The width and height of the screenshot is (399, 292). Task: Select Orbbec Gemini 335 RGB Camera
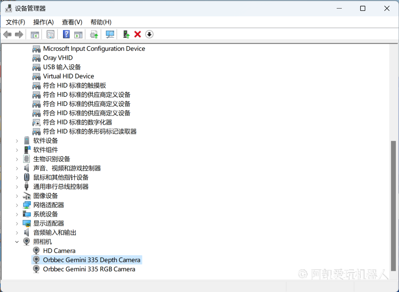pyautogui.click(x=89, y=269)
